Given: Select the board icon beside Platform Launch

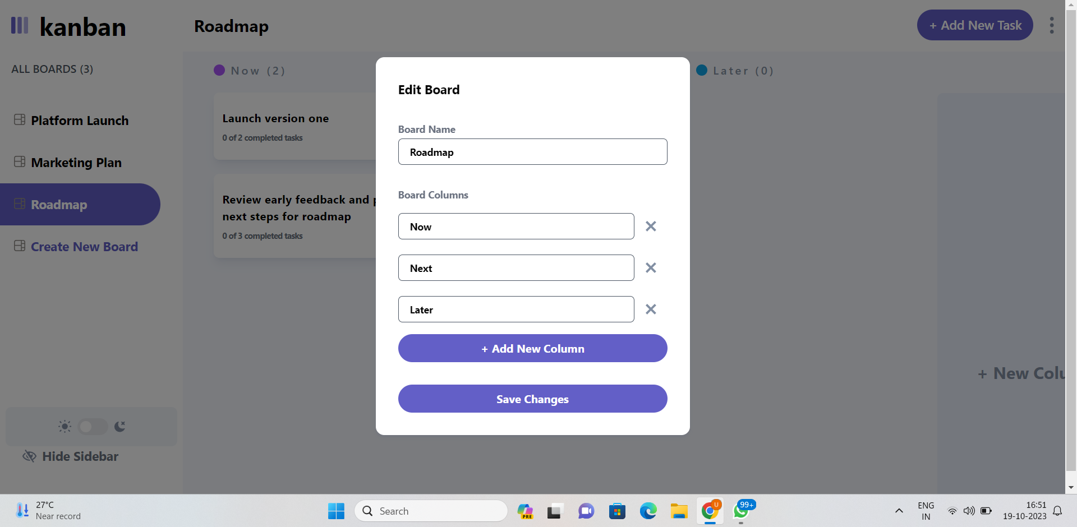Looking at the screenshot, I should tap(20, 119).
